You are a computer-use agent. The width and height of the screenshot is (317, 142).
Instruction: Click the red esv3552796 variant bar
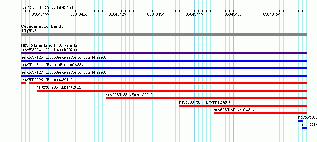(x=164, y=83)
